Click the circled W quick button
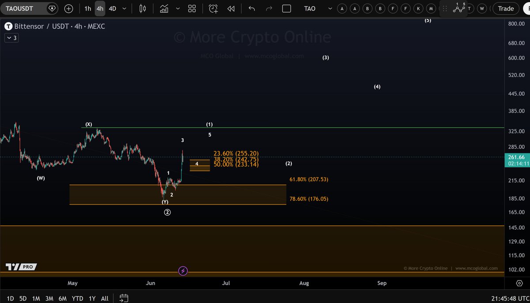Image resolution: width=530 pixels, height=303 pixels. [x=482, y=8]
